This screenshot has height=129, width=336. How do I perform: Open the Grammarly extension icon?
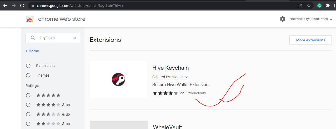pos(319,5)
